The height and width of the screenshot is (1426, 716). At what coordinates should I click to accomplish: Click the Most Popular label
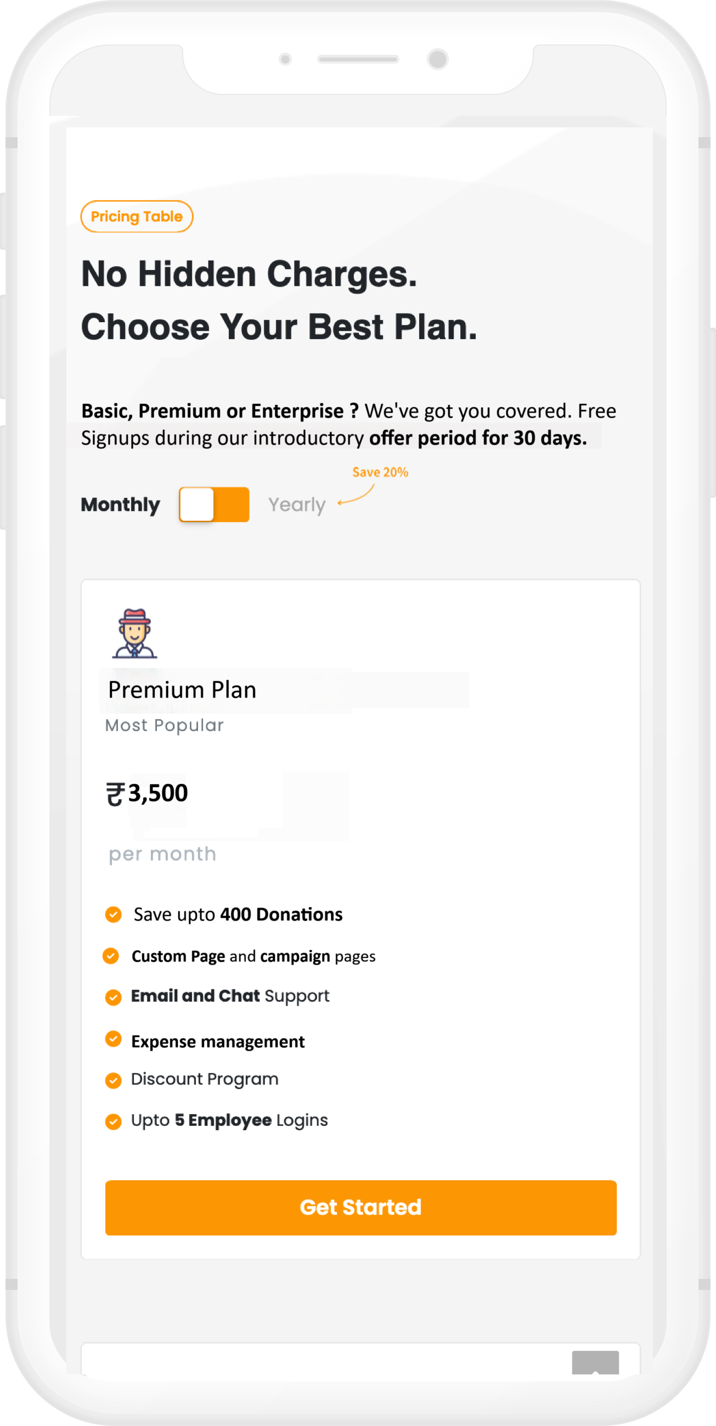point(165,725)
